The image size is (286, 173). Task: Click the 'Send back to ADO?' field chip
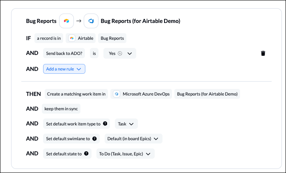[64, 53]
